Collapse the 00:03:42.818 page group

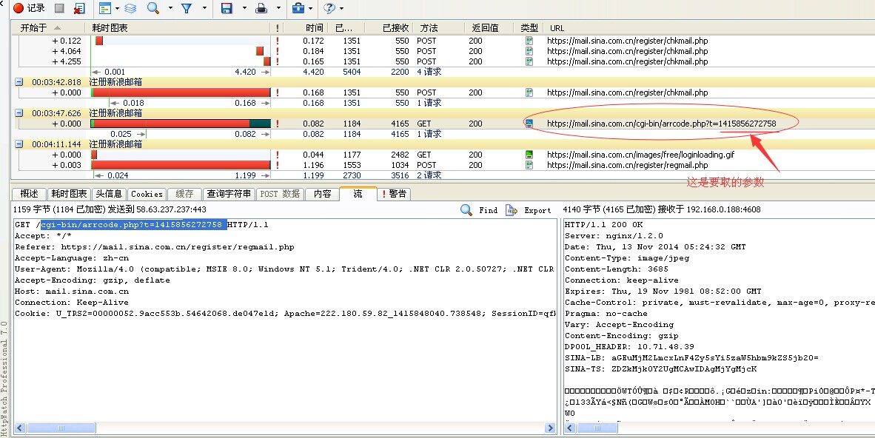pos(19,82)
